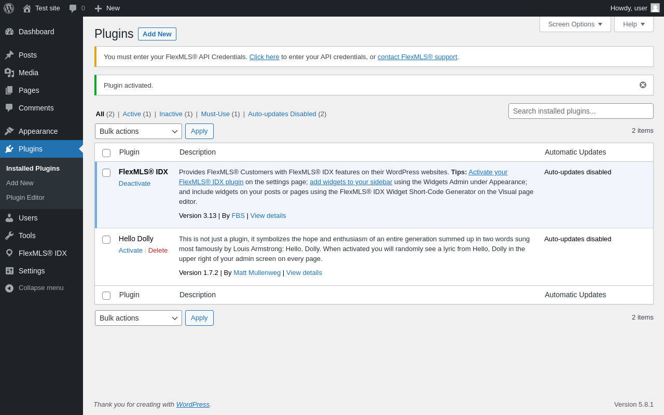This screenshot has height=415, width=664.
Task: Delete the Hello Dolly plugin
Action: tap(158, 251)
